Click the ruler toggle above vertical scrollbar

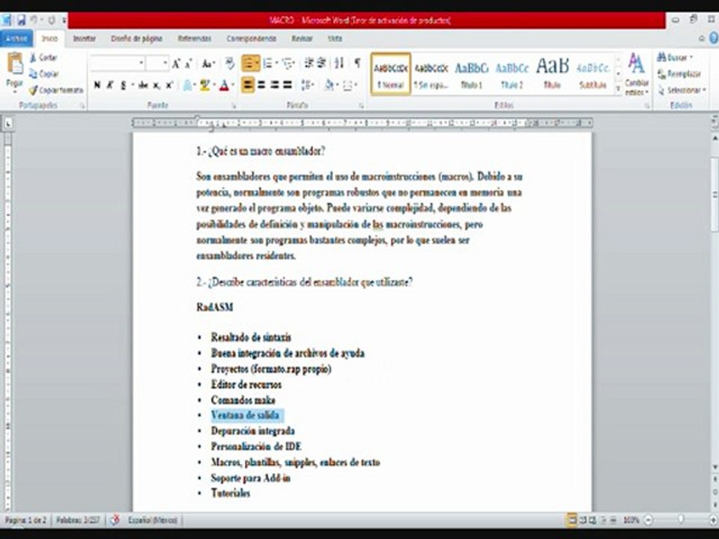click(x=715, y=122)
